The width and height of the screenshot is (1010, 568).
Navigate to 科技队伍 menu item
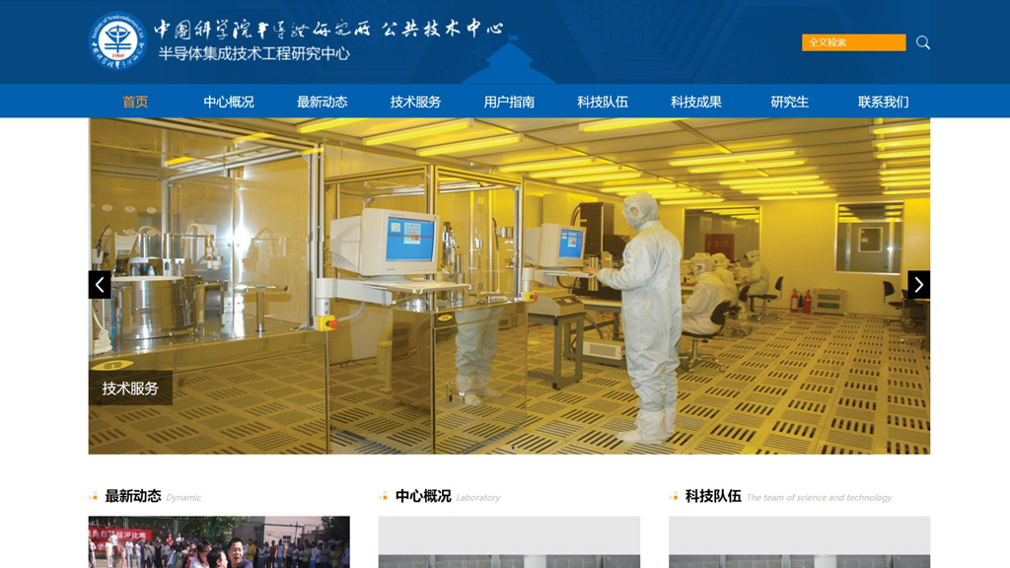pyautogui.click(x=603, y=102)
